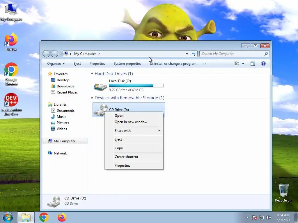This screenshot has height=223, width=298.
Task: Collapse Devices with Removable Storage group
Action: 92,98
